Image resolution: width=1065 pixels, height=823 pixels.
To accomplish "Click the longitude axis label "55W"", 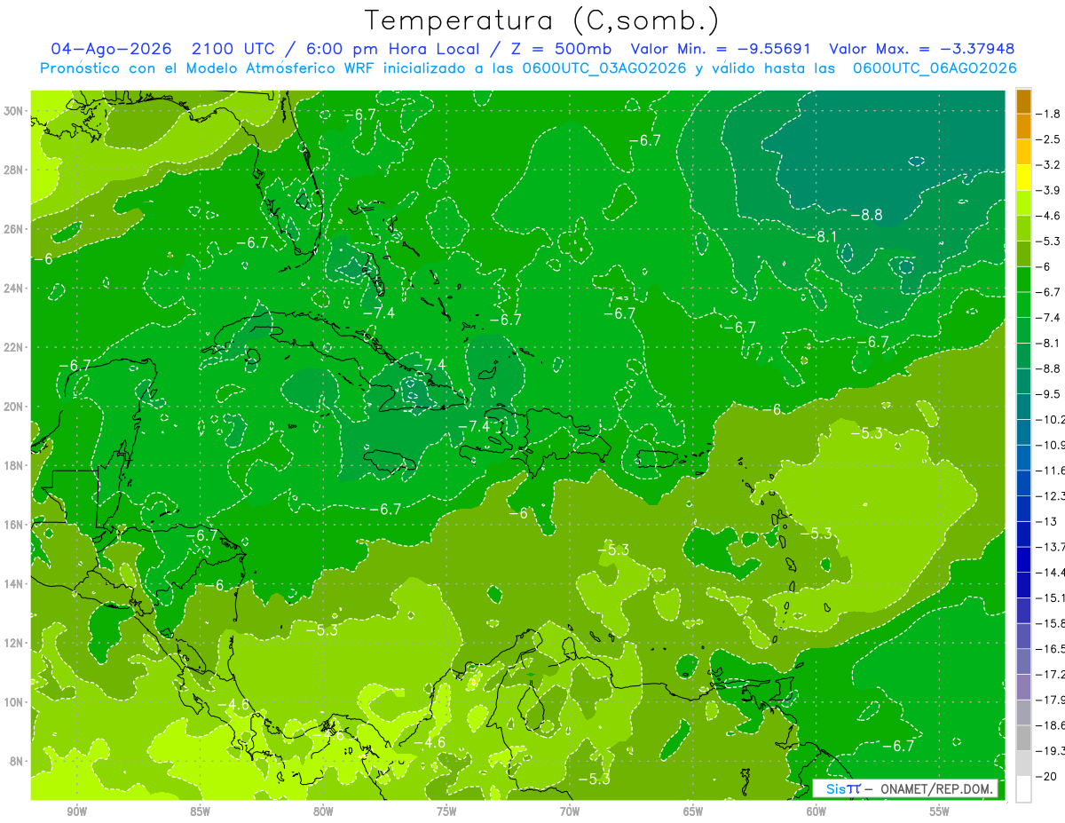I will 939,811.
